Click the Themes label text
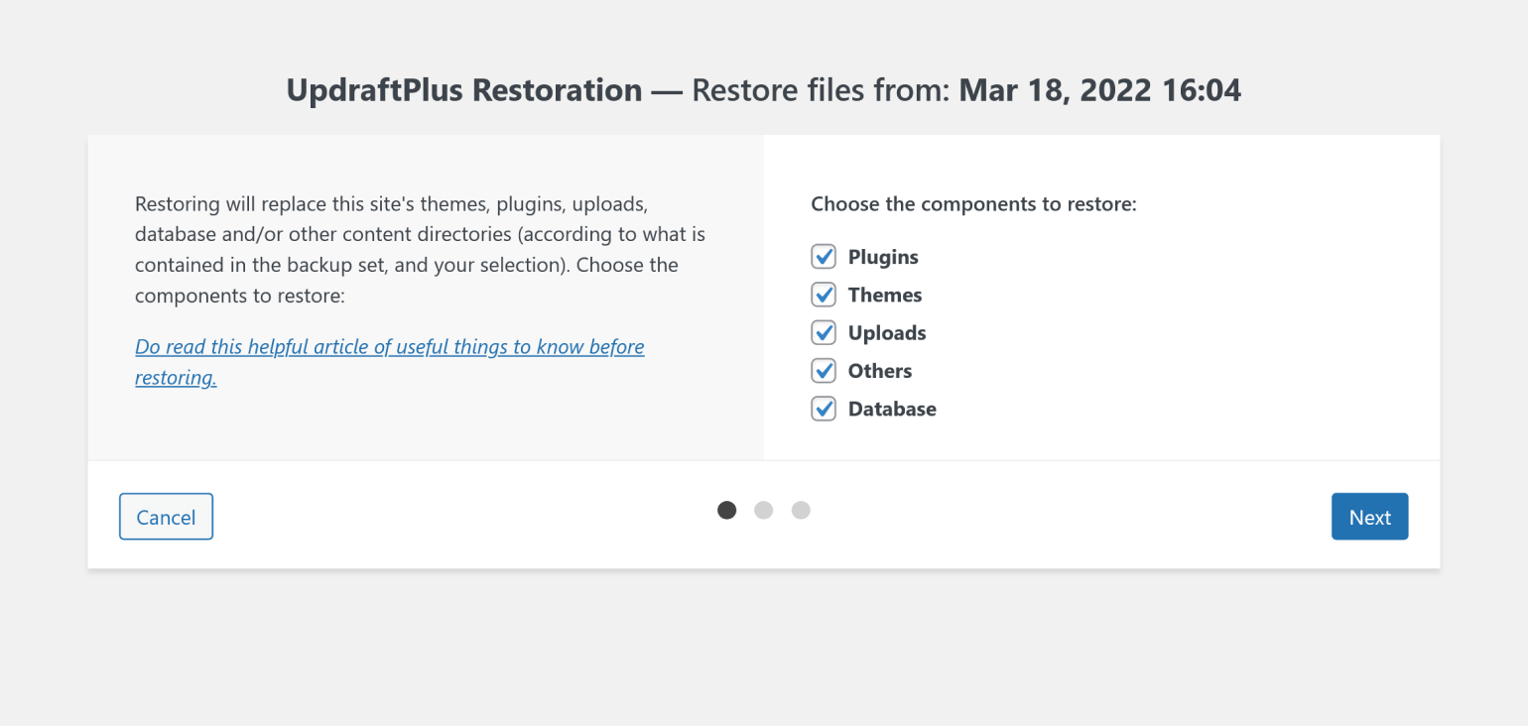This screenshot has width=1528, height=726. click(885, 295)
